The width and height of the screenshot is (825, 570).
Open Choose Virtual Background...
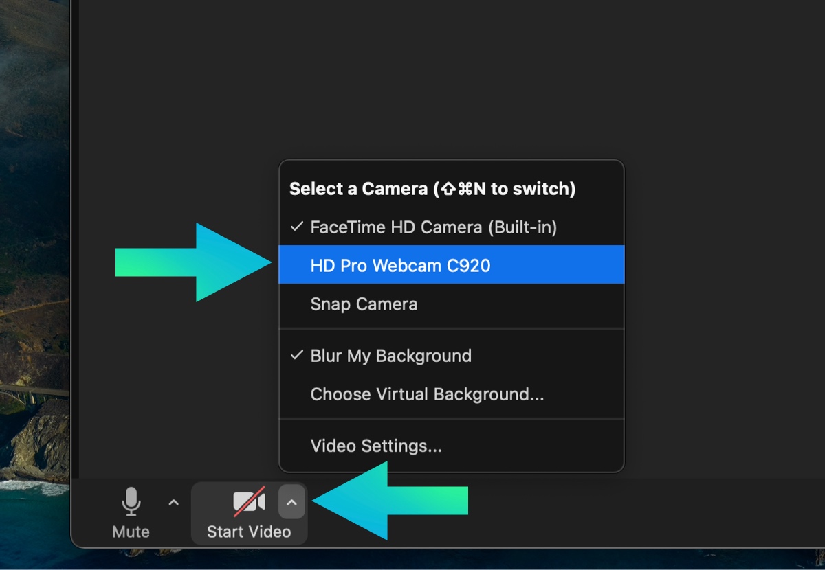427,394
